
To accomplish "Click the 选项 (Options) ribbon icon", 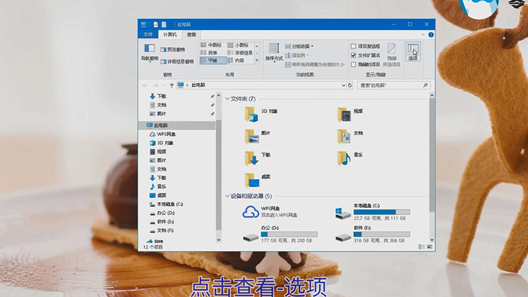I will tap(412, 51).
